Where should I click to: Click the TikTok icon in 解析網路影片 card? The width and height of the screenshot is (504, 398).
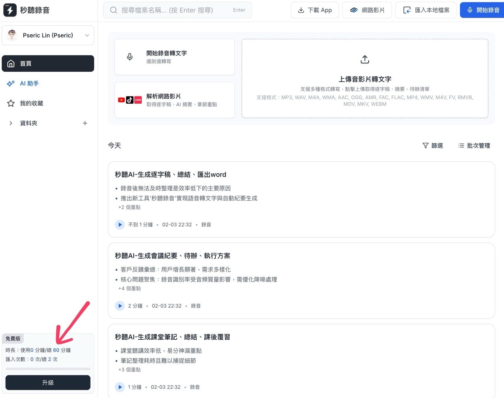[129, 100]
